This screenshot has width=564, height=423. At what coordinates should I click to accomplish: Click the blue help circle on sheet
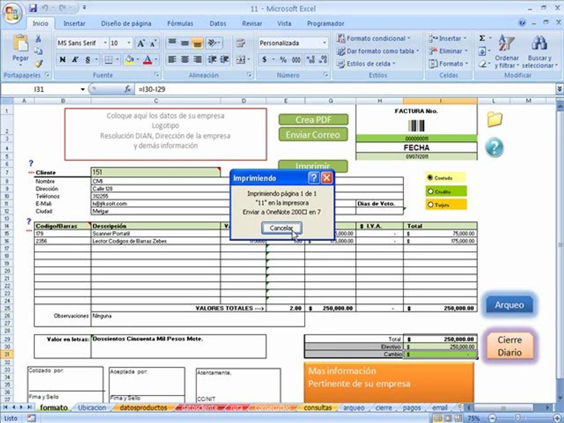pyautogui.click(x=495, y=147)
